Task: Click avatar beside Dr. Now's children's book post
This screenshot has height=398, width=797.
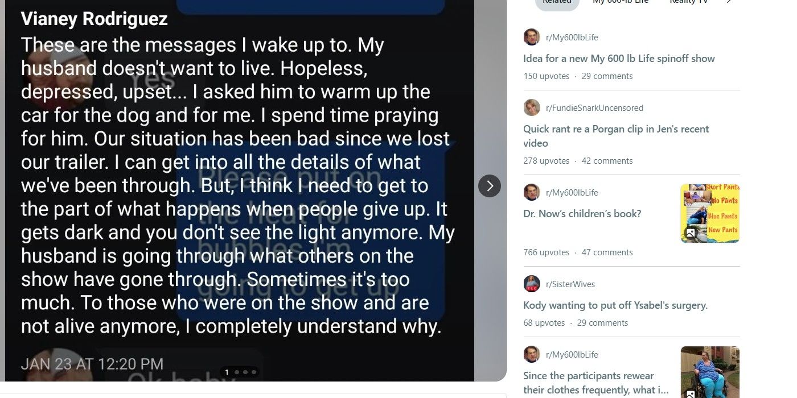Action: (532, 192)
